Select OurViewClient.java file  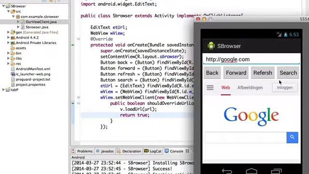[41, 22]
